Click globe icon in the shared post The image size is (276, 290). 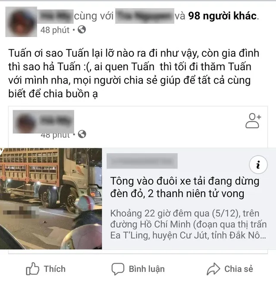(82, 134)
